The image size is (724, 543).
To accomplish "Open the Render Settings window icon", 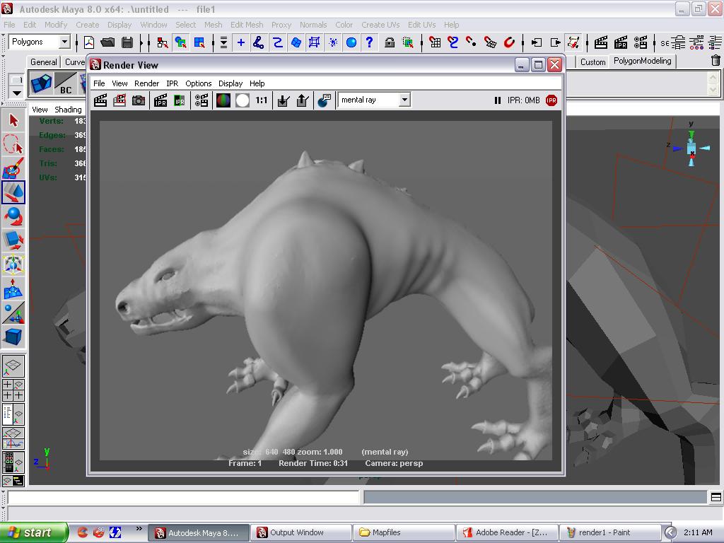I will tap(200, 100).
